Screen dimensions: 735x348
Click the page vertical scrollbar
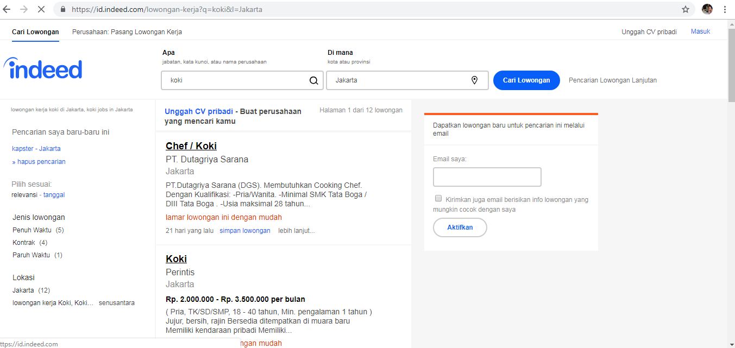tap(731, 163)
